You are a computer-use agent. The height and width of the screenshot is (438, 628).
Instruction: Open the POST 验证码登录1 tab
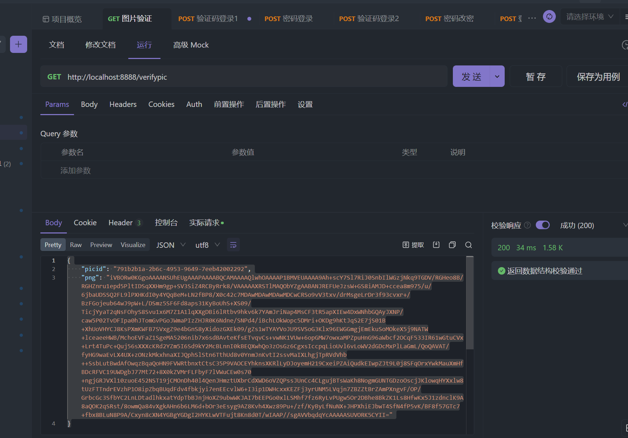(x=208, y=19)
